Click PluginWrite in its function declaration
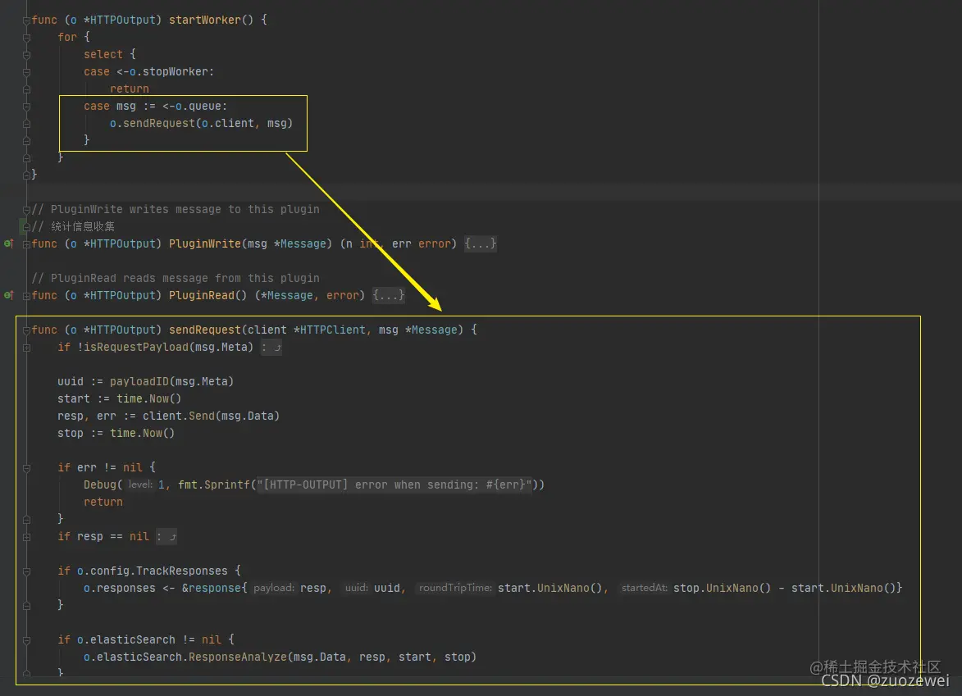Image resolution: width=962 pixels, height=696 pixels. pos(205,243)
